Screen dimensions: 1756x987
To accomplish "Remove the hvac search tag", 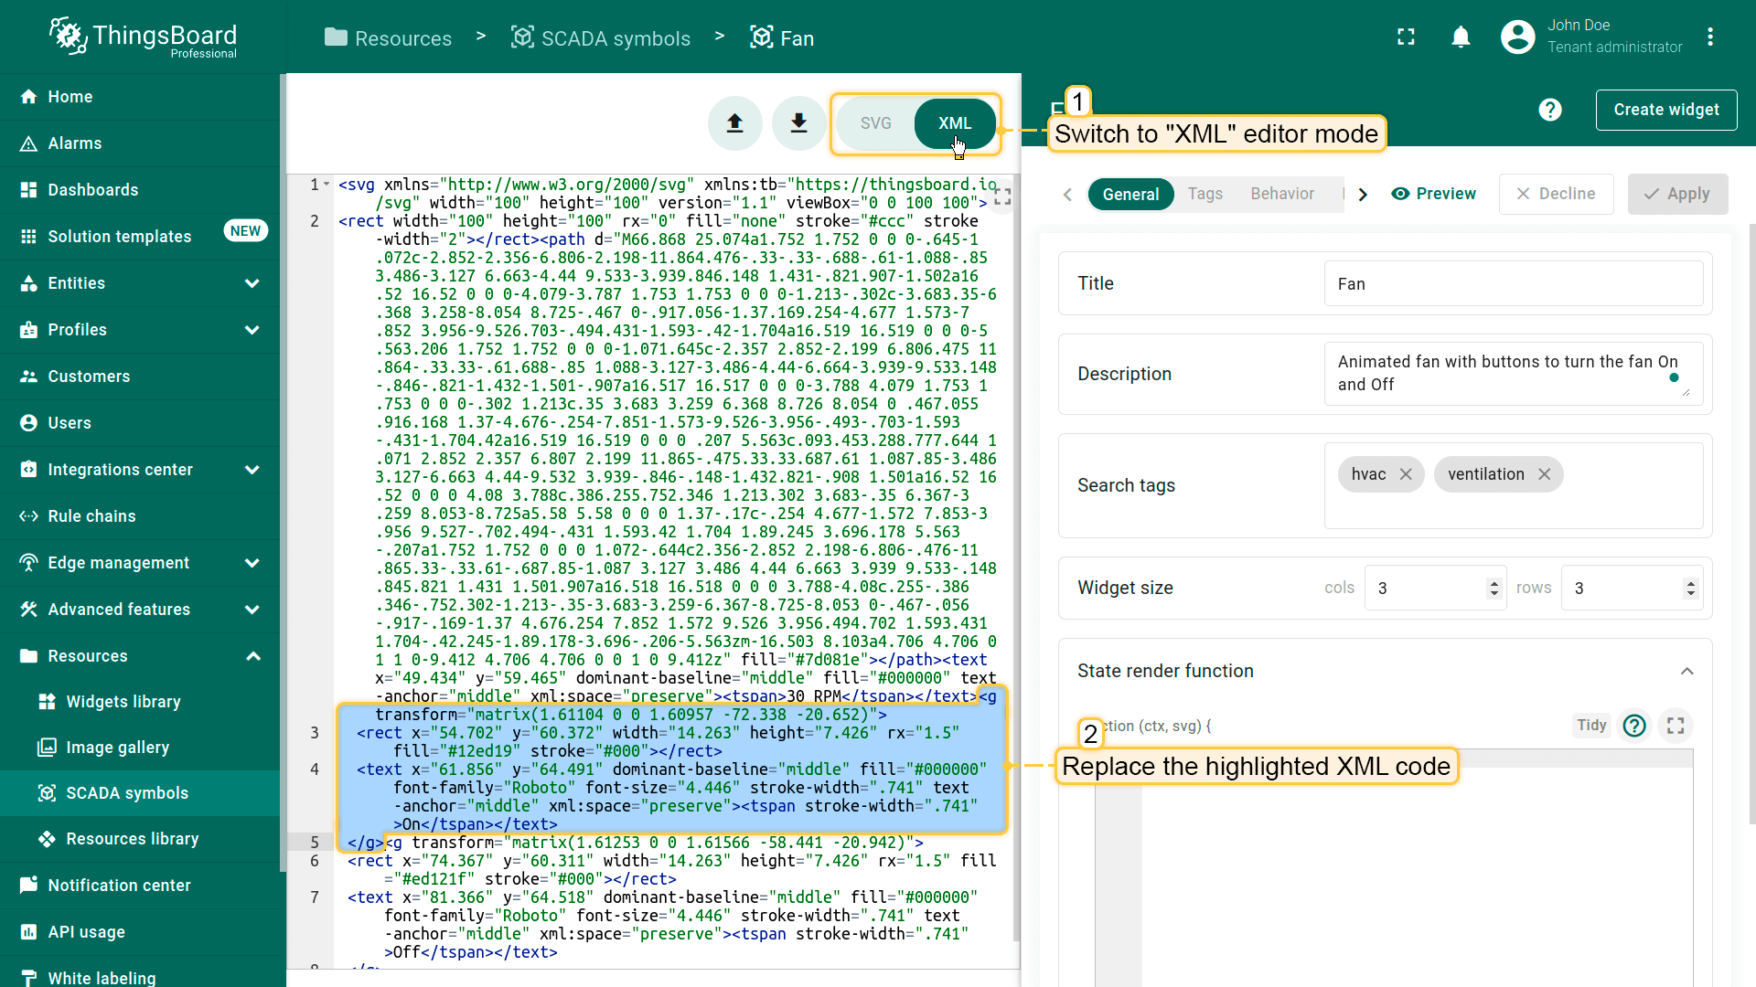I will click(x=1406, y=474).
